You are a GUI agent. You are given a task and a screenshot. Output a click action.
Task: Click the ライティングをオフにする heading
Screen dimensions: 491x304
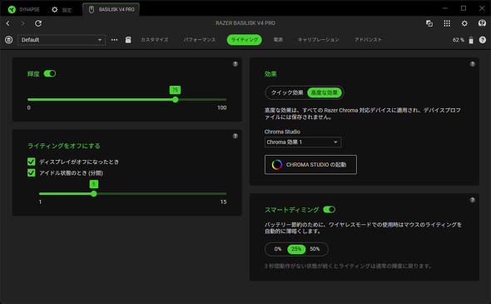click(x=64, y=146)
